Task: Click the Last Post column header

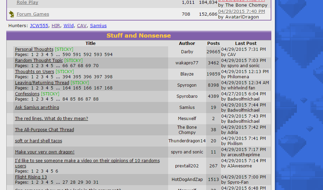Action: tap(246, 43)
